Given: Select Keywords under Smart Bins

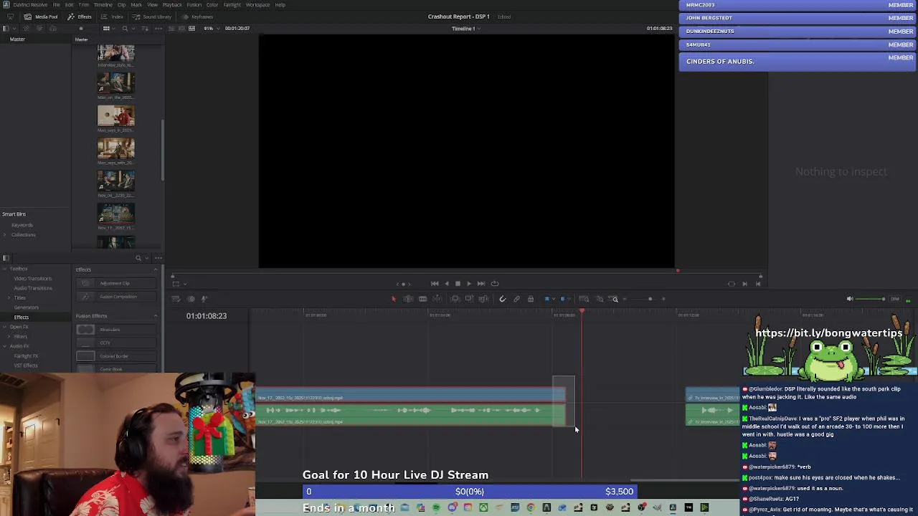Looking at the screenshot, I should coord(22,225).
